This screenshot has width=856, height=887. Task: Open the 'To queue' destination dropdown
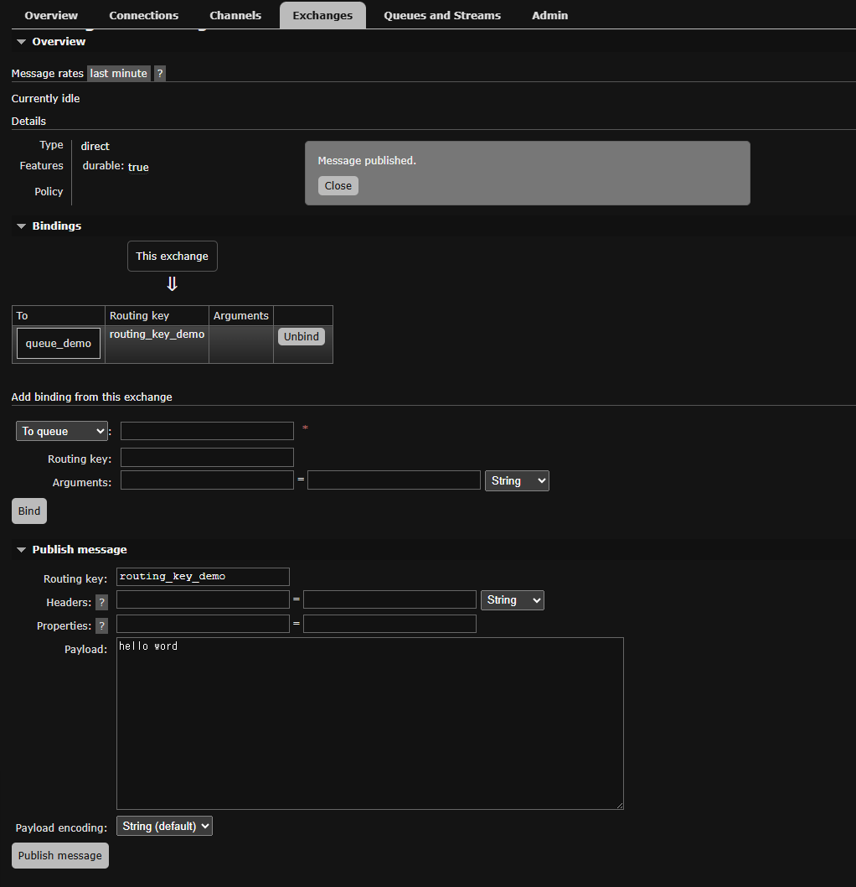coord(62,431)
